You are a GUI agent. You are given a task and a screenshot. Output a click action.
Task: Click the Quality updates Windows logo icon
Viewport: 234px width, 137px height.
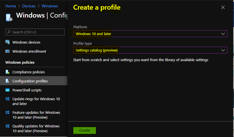click(7, 126)
